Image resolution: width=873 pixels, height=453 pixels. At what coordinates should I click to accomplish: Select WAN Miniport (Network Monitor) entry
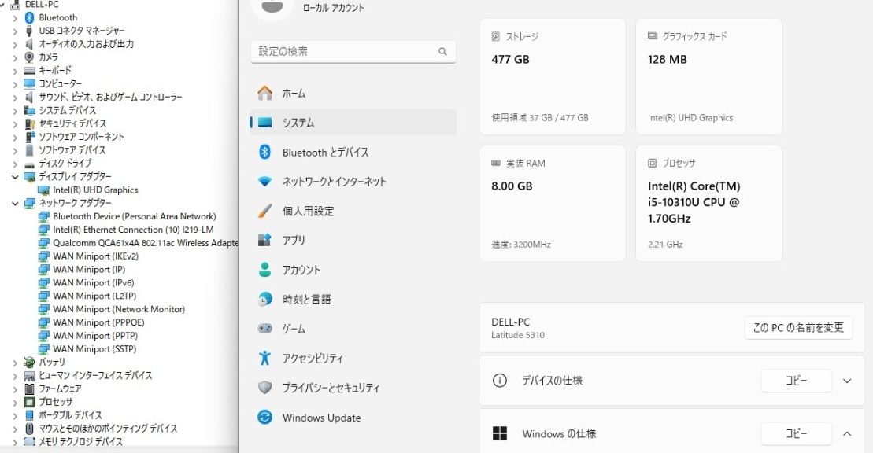click(111, 309)
